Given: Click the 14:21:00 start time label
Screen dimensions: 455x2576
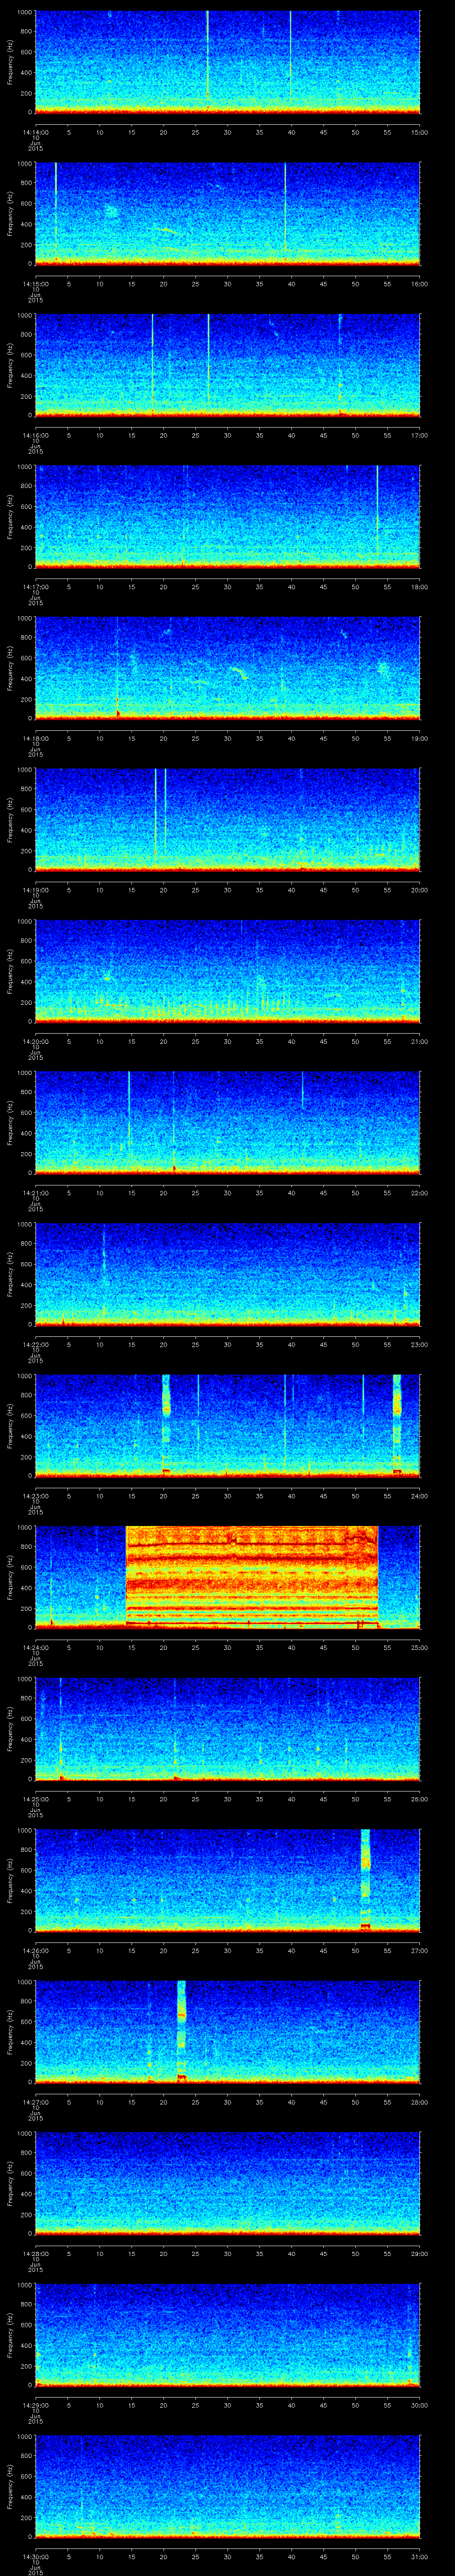Looking at the screenshot, I should pos(35,1193).
